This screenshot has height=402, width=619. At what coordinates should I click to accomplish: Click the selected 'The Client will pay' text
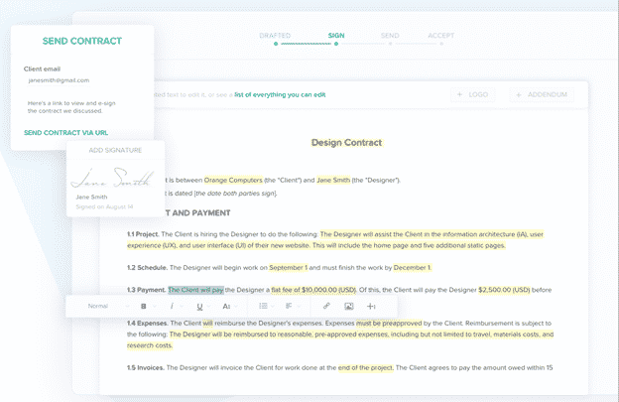coord(195,290)
